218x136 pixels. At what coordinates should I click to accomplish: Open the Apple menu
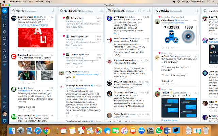click(4, 2)
